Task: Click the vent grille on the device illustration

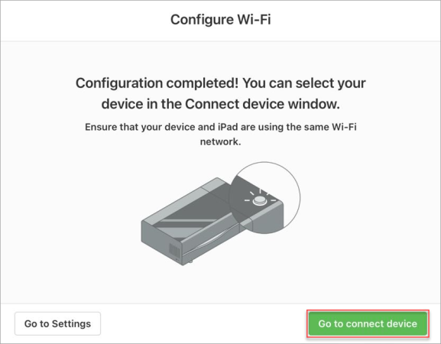Action: (x=174, y=251)
